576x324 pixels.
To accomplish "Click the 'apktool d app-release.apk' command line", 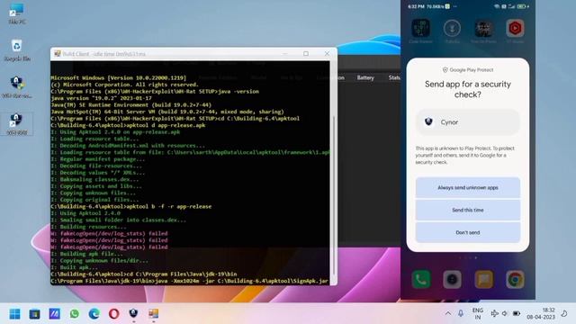I will pyautogui.click(x=128, y=125).
